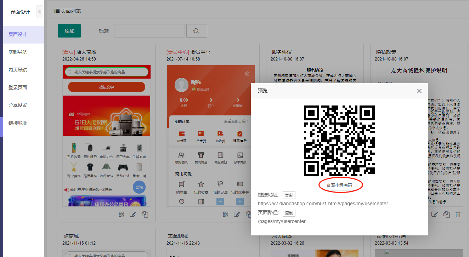Edit the 会员中心 page via pencil icon

[237, 214]
